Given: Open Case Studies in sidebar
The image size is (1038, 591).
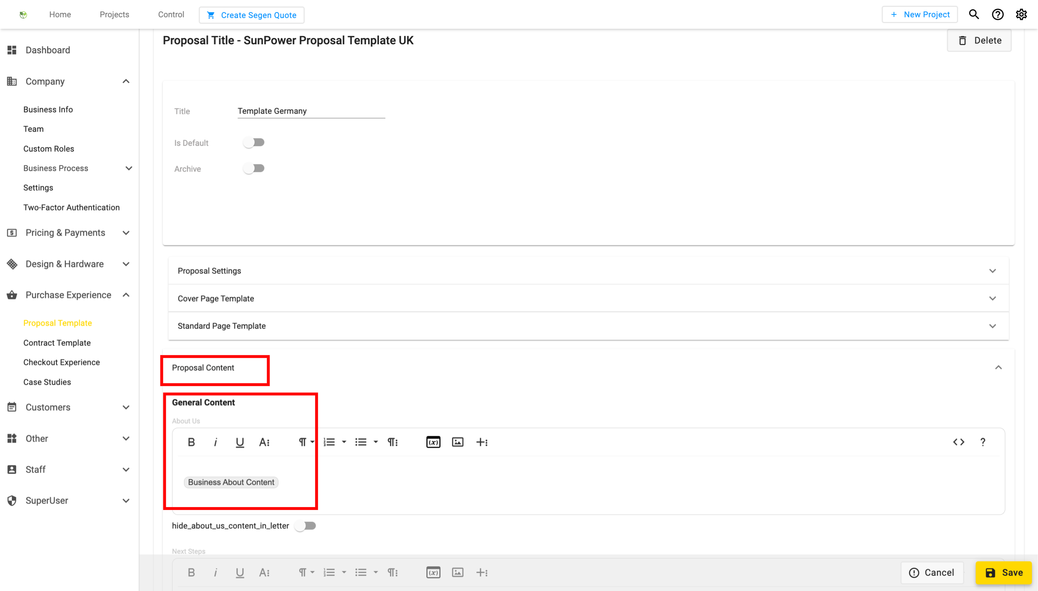Looking at the screenshot, I should tap(47, 382).
